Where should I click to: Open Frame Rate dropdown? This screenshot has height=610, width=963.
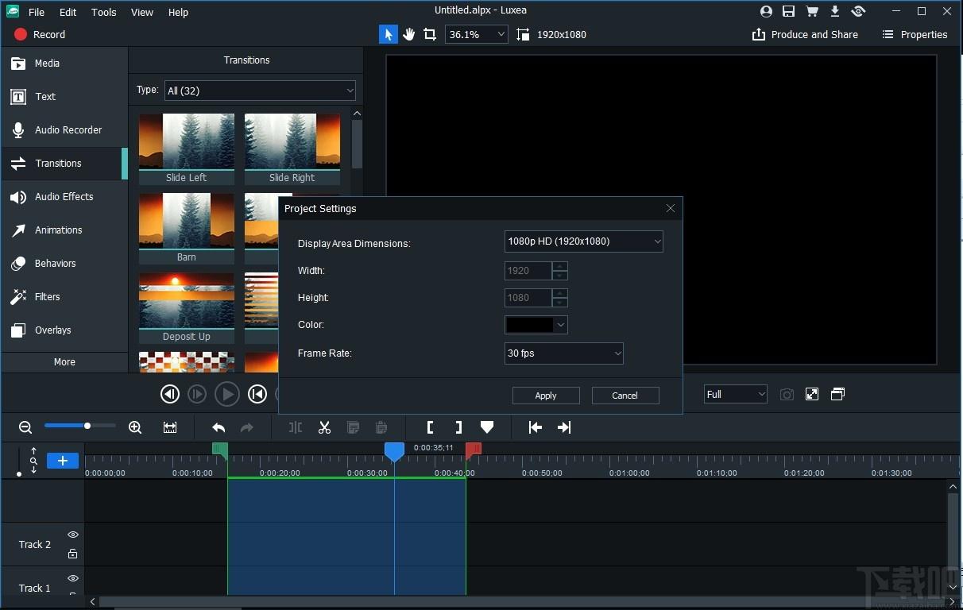(564, 353)
